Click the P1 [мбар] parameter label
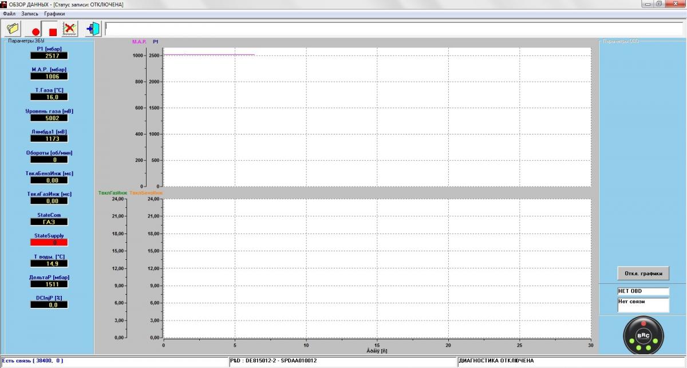The height and width of the screenshot is (368, 687). pos(49,49)
